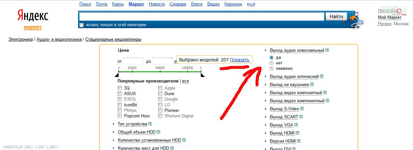Open help icon beside Выход видео компонентный

327,101
